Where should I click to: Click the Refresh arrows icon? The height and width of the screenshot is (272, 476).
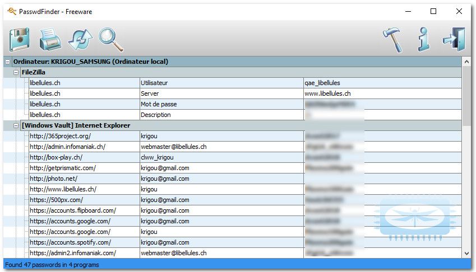80,39
